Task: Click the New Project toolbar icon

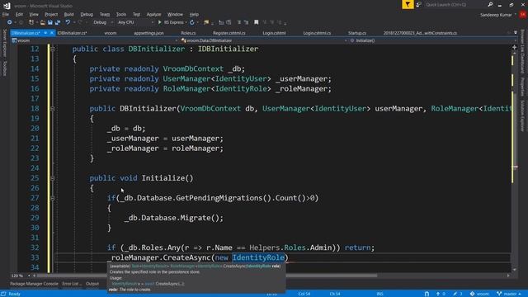Action: click(x=31, y=22)
